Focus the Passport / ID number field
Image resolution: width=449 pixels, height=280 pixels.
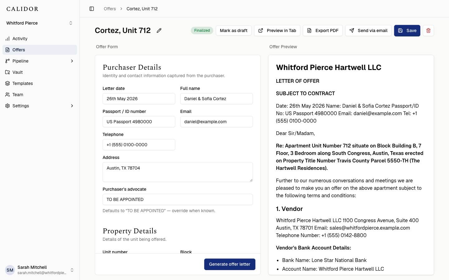(139, 122)
